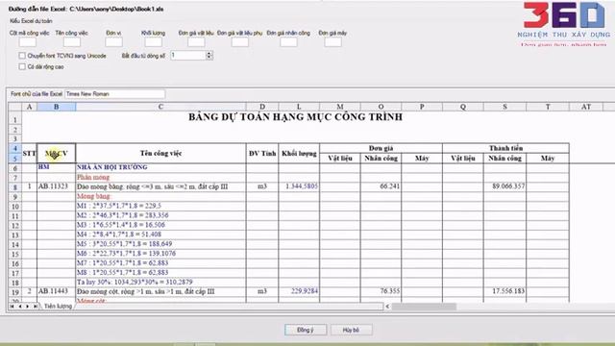Select column header P
This screenshot has width=615, height=346.
422,107
